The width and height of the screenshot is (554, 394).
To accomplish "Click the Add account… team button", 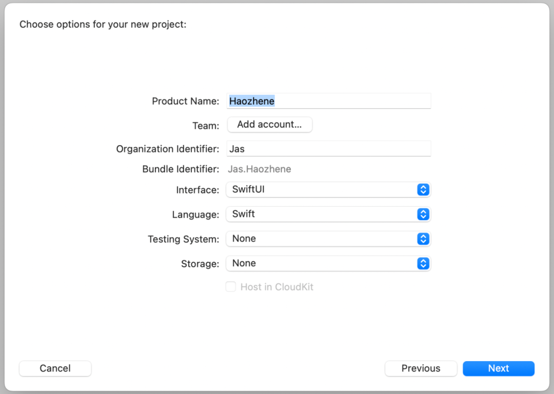I will point(270,124).
